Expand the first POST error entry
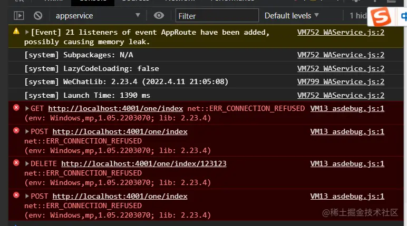The image size is (407, 226). tap(27, 131)
